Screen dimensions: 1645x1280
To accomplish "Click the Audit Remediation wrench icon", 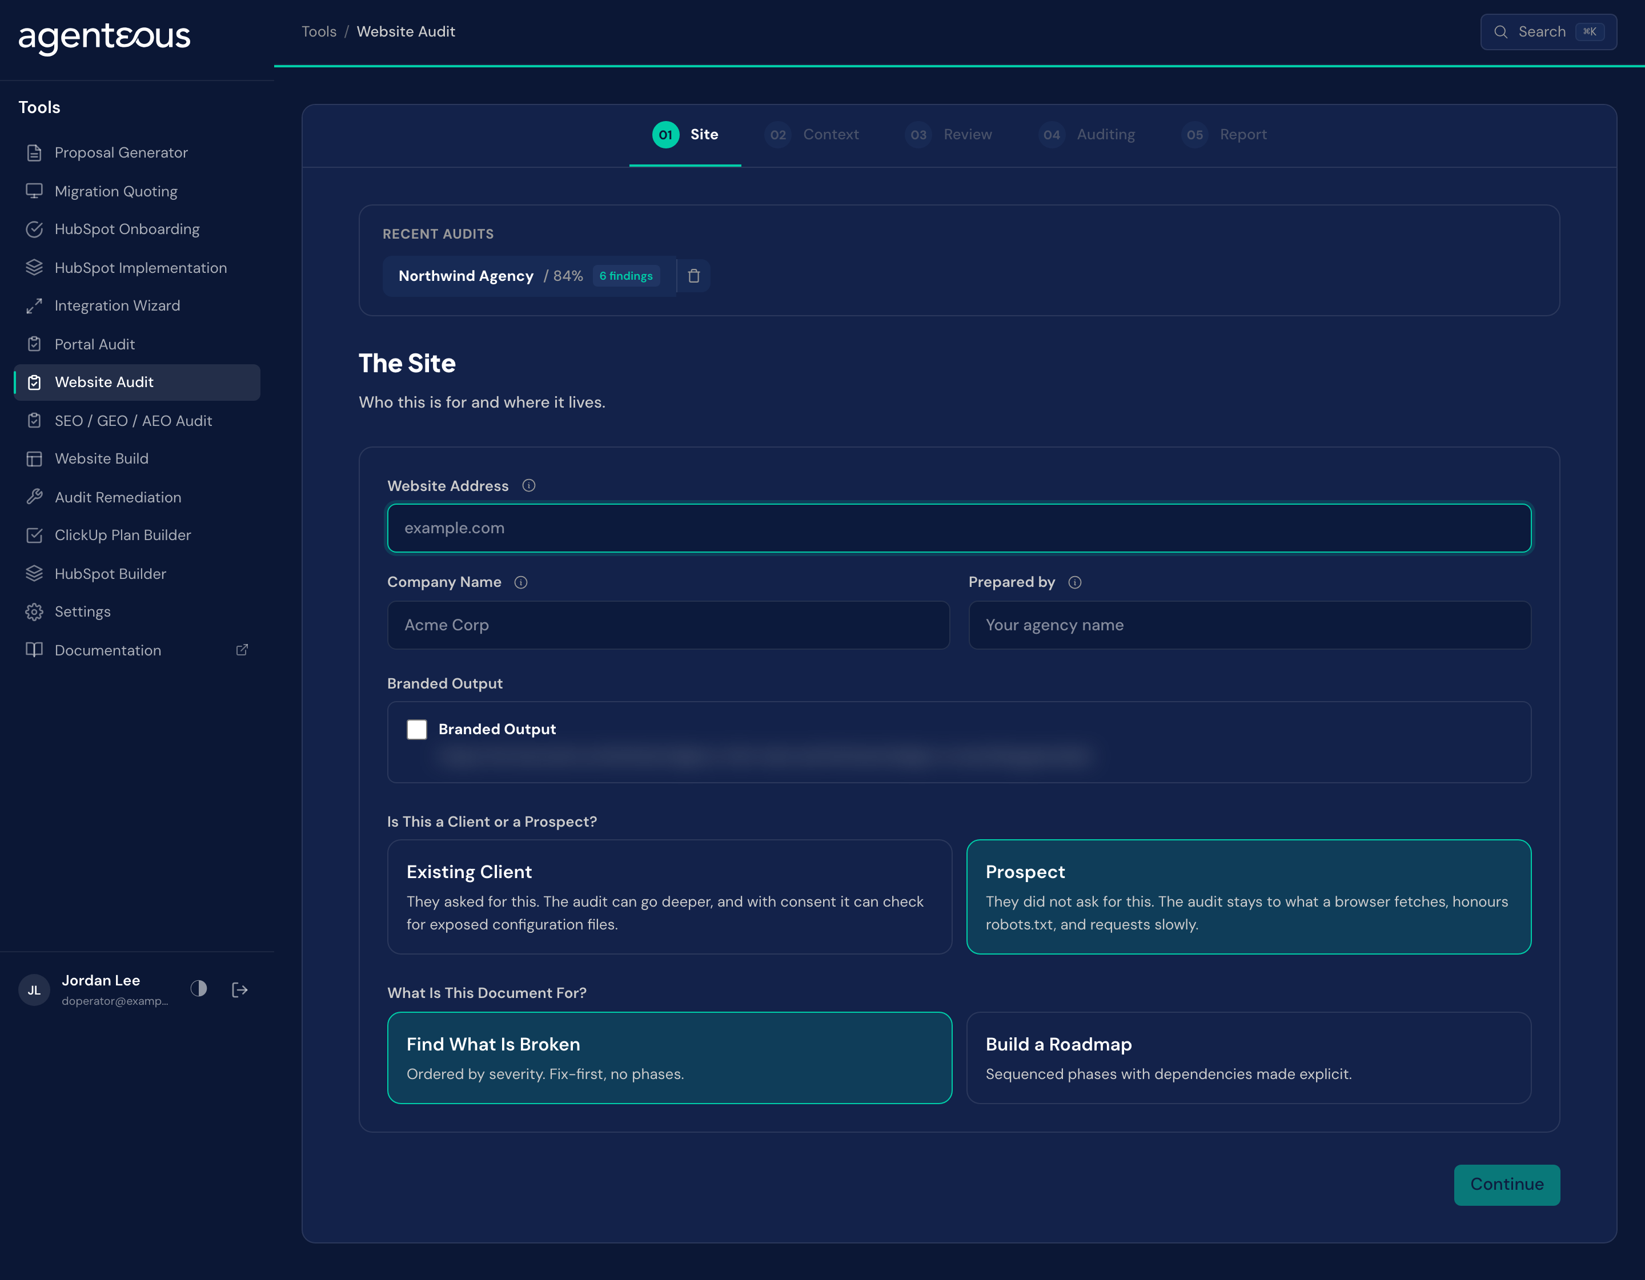I will 34,497.
